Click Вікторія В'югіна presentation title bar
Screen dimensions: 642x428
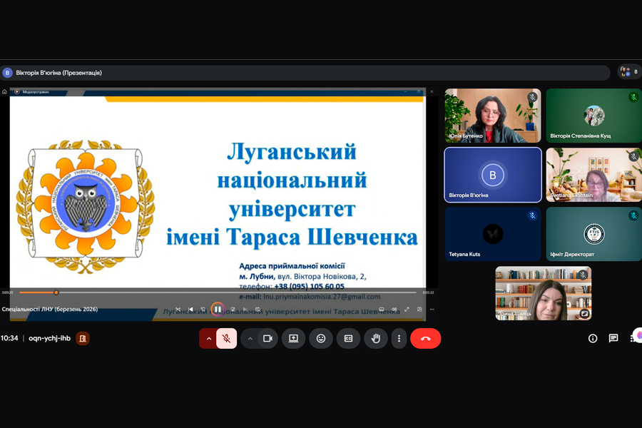[305, 73]
